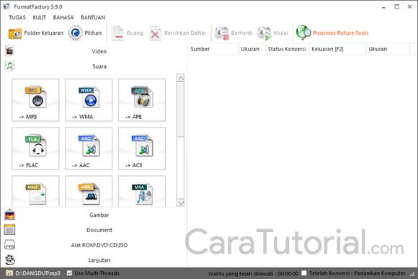Click the Waktu yang telah dilewati timer text
Viewport: 418px width, 279px height.
(x=253, y=273)
